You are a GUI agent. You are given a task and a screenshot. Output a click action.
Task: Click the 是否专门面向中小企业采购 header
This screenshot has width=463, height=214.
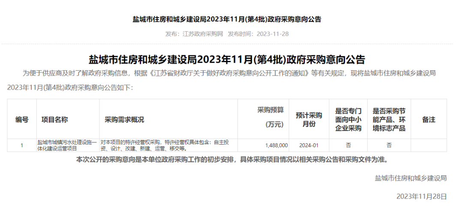(x=349, y=120)
